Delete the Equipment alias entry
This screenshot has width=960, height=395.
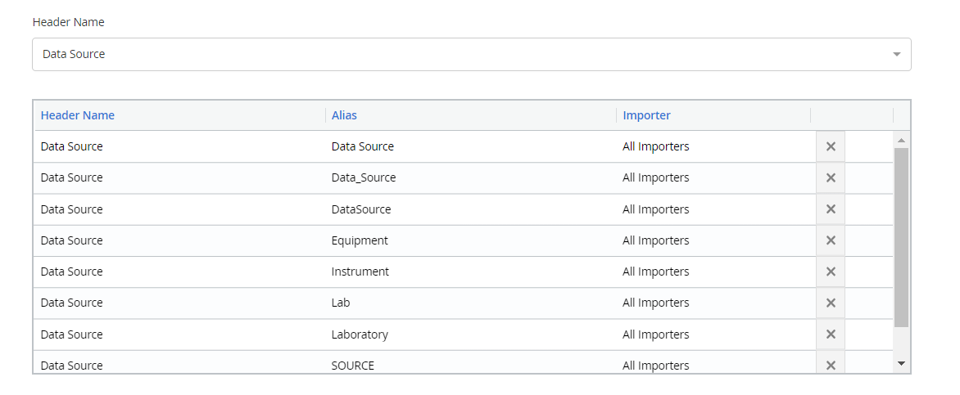point(831,240)
